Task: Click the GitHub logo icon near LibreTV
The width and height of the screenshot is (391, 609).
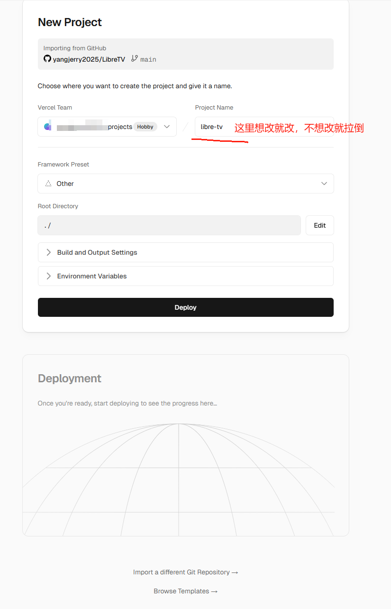Action: tap(47, 58)
